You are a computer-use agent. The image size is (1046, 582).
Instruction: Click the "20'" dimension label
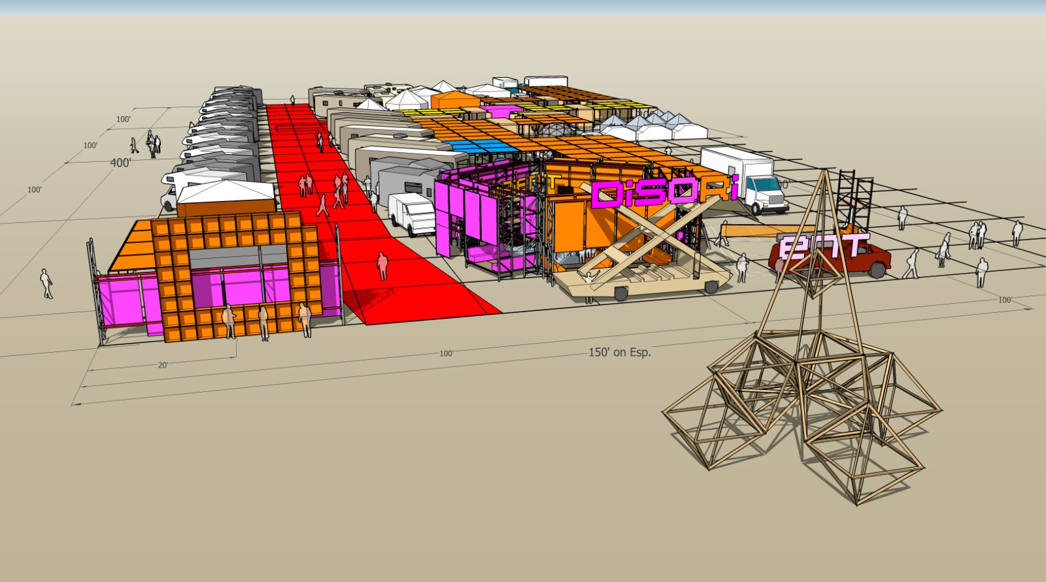163,365
